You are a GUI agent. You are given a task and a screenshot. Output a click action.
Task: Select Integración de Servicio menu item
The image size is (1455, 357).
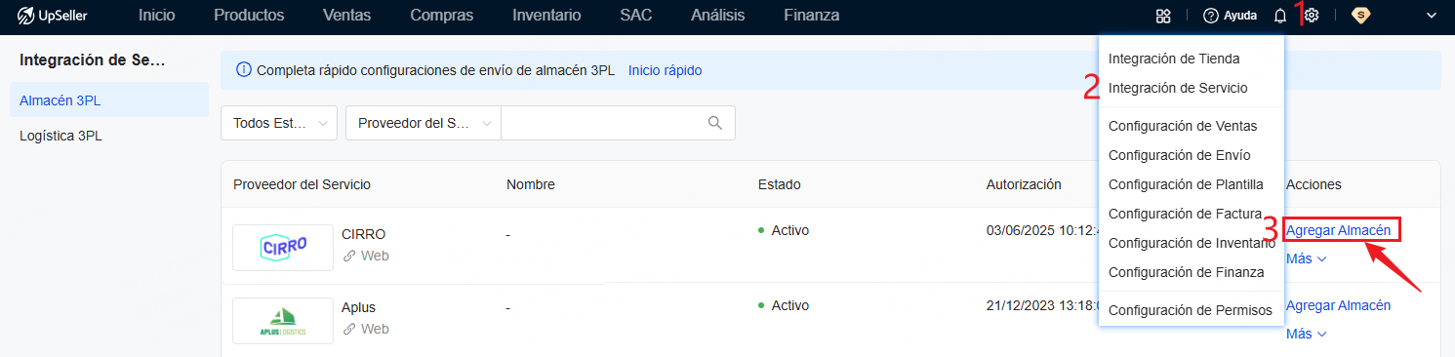[1178, 88]
